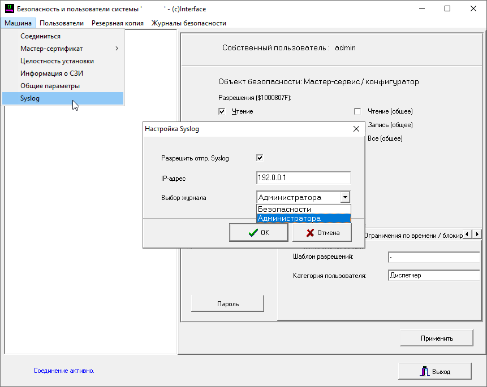
Task: Open the Пользователи menu
Action: point(62,23)
